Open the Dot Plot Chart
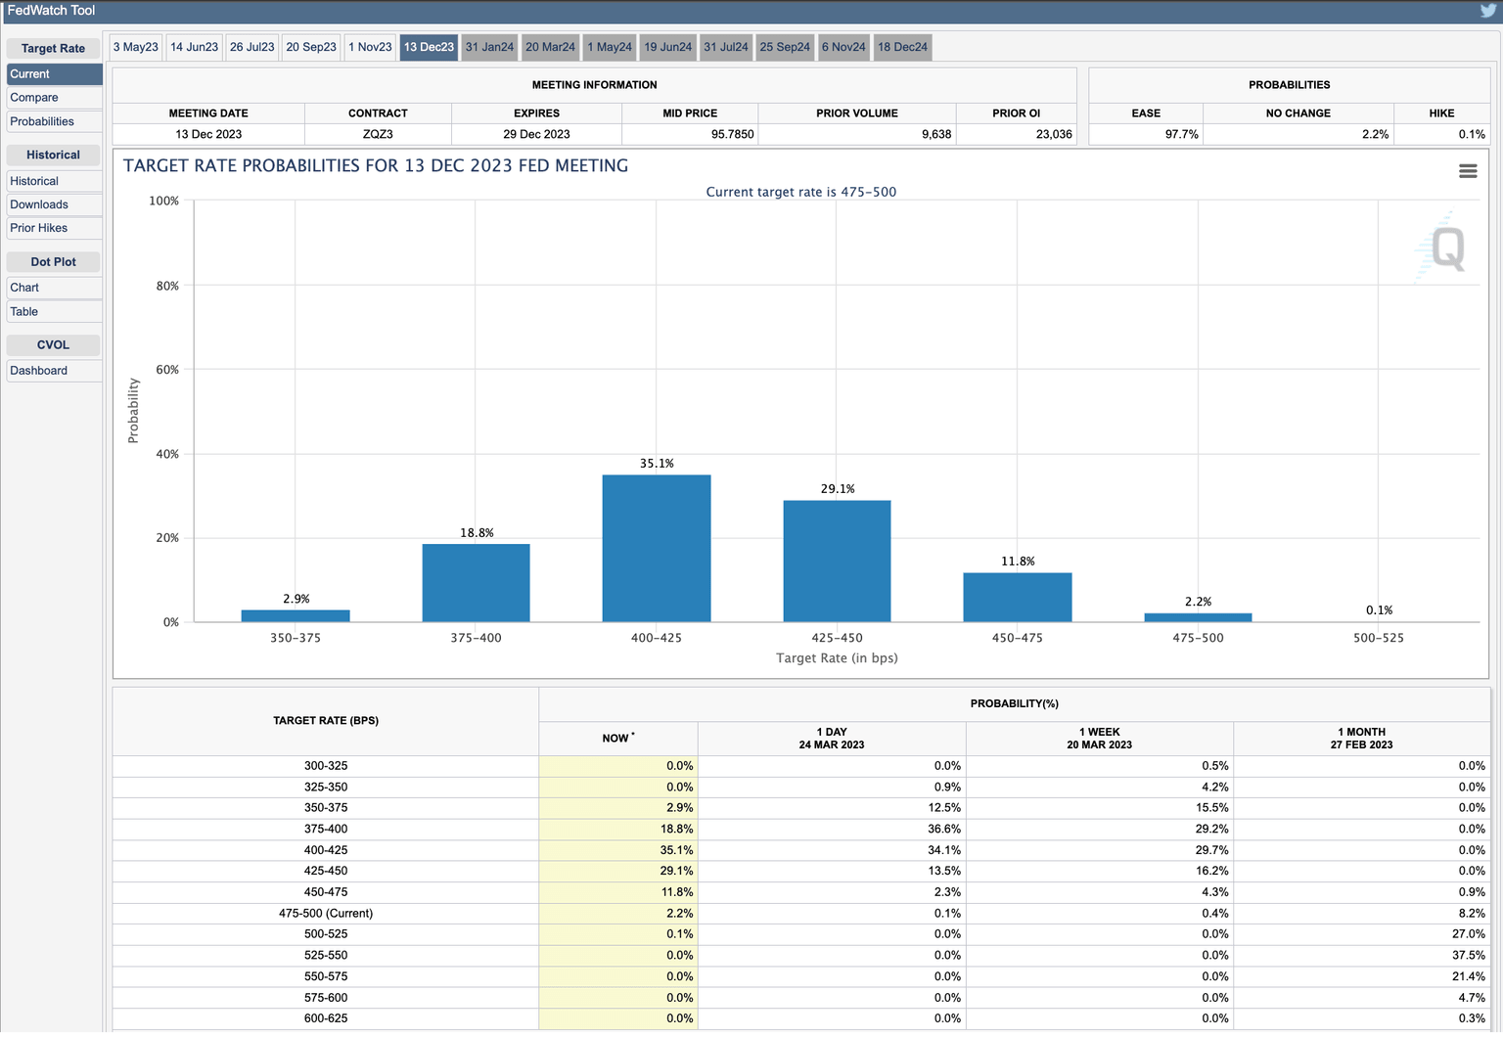 point(24,288)
